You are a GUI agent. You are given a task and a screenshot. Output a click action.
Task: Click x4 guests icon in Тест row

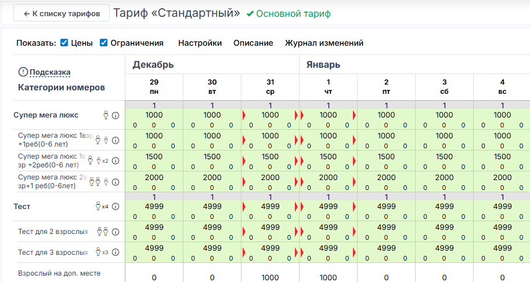coord(102,207)
